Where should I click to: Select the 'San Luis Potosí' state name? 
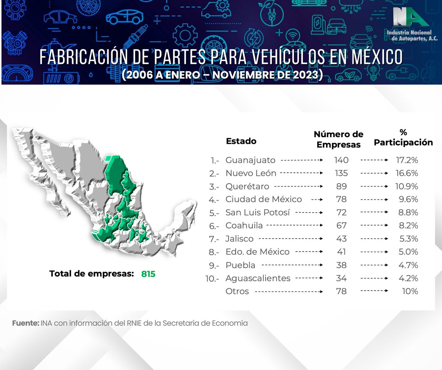click(258, 213)
